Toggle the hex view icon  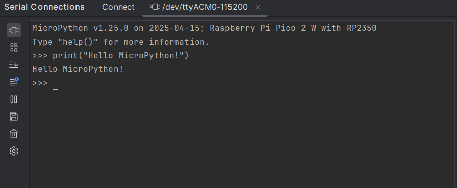(x=14, y=48)
